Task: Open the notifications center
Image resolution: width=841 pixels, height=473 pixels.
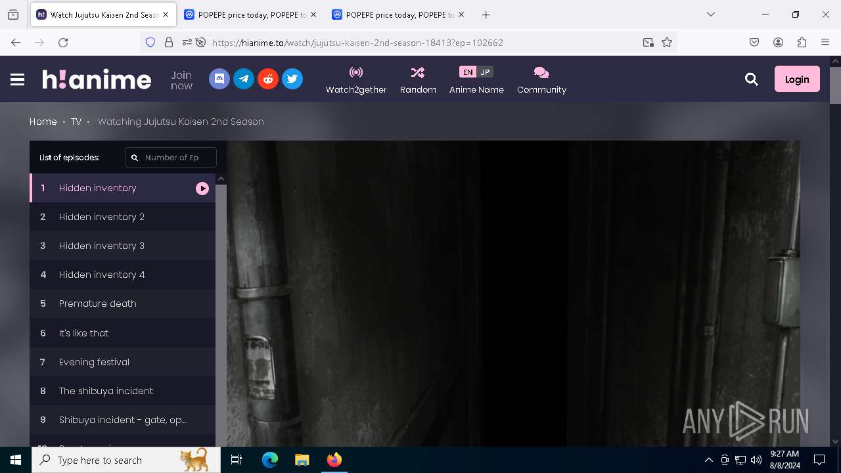Action: [819, 460]
